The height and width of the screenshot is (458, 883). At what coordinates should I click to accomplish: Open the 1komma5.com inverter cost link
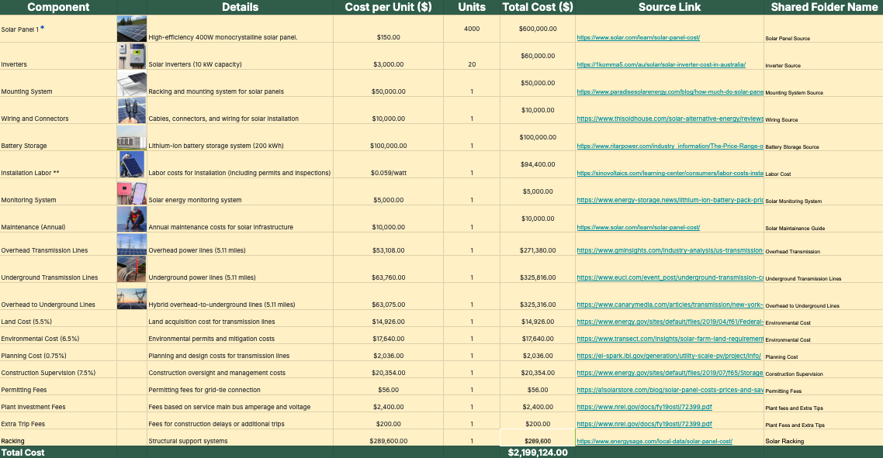pyautogui.click(x=661, y=64)
